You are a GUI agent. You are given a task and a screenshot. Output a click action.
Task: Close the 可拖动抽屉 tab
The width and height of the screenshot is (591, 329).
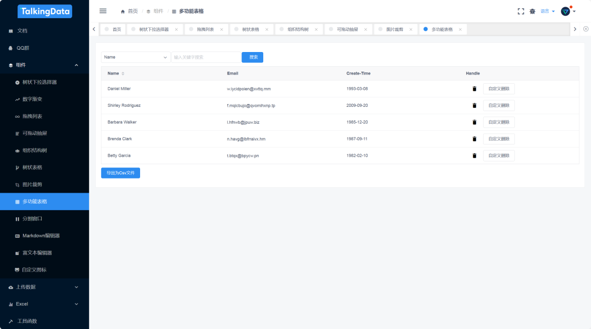pos(366,30)
